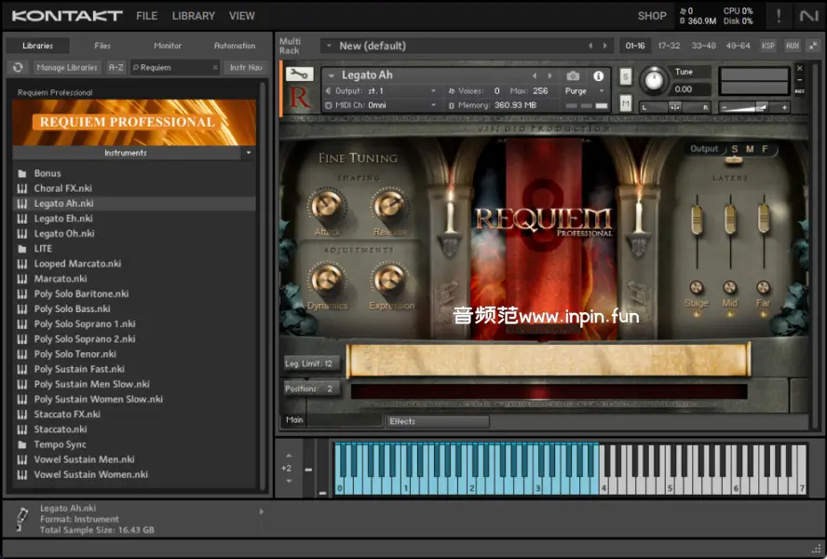Select the S output option

point(734,149)
